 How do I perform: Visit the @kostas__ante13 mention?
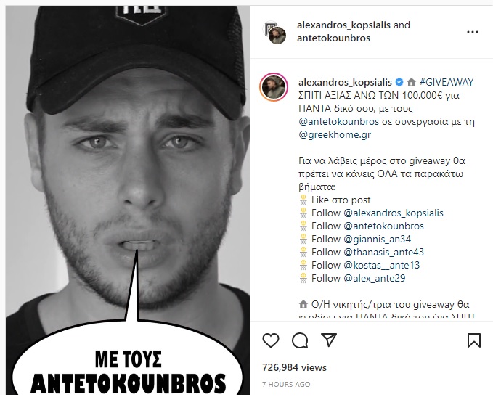tap(382, 265)
